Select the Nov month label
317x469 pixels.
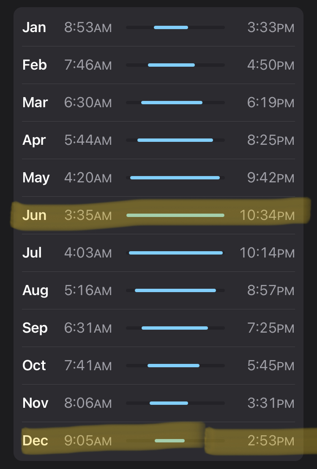36,403
